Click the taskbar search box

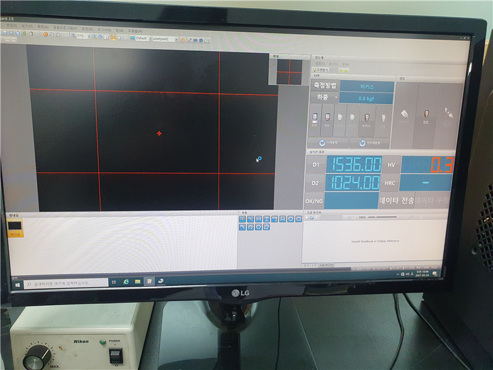[x=66, y=283]
